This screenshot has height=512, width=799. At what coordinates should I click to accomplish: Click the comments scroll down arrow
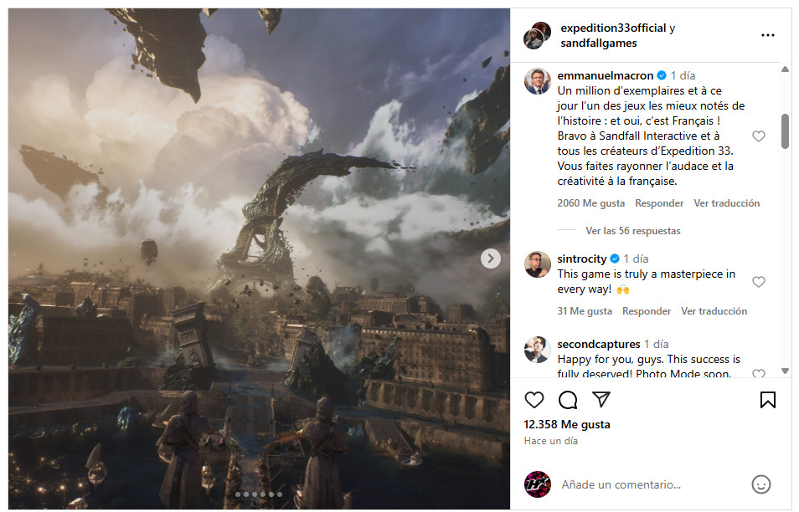[x=785, y=371]
